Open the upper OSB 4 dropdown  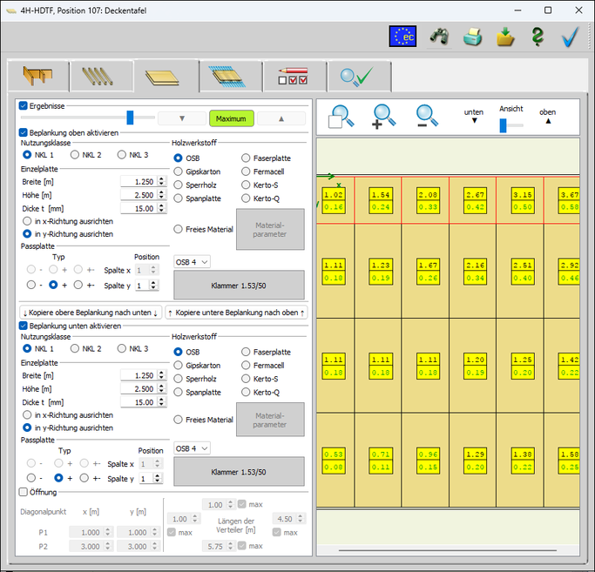click(192, 262)
